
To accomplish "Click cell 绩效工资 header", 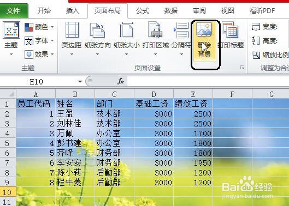I will (x=193, y=104).
